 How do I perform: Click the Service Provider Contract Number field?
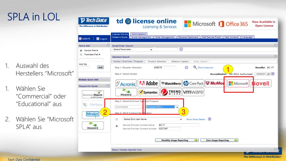coord(170,129)
